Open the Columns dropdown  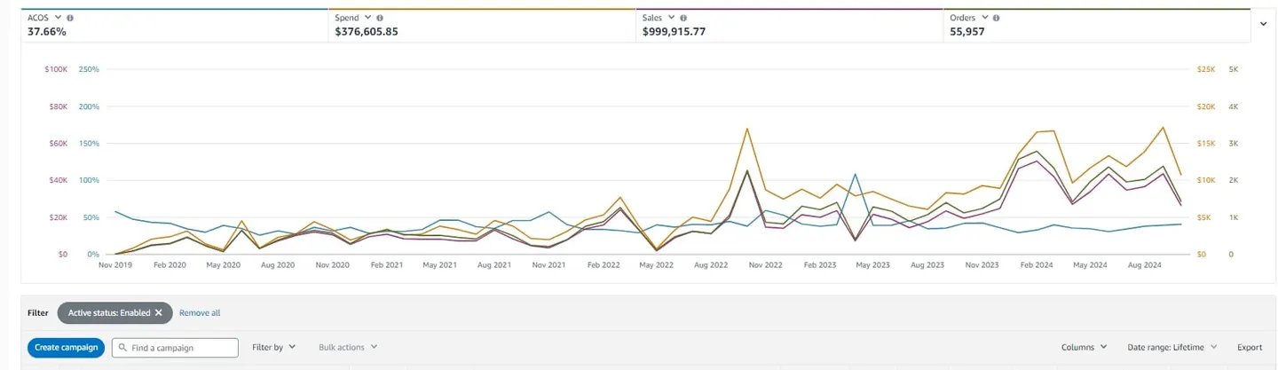1084,348
